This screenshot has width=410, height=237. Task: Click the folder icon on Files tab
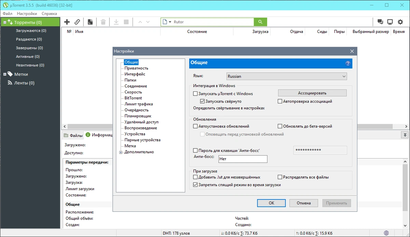66,135
